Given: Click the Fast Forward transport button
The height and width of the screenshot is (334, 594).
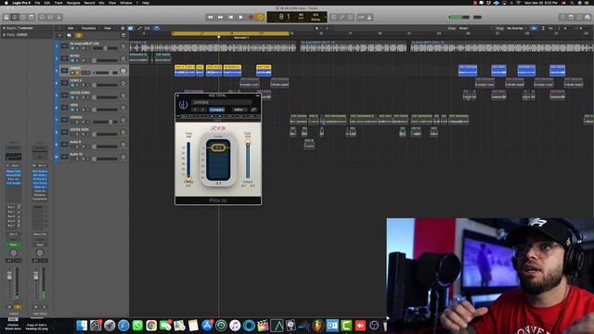Looking at the screenshot, I should click(x=221, y=17).
